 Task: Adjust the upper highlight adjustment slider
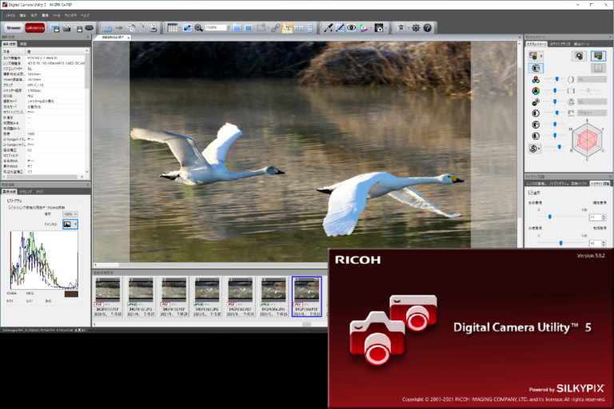(550, 216)
